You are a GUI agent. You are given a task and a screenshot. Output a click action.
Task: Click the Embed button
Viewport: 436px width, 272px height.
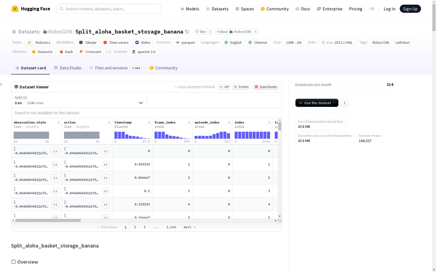[x=241, y=87]
